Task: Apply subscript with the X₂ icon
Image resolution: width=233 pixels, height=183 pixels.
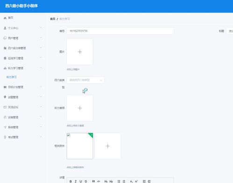Action: 131,181
